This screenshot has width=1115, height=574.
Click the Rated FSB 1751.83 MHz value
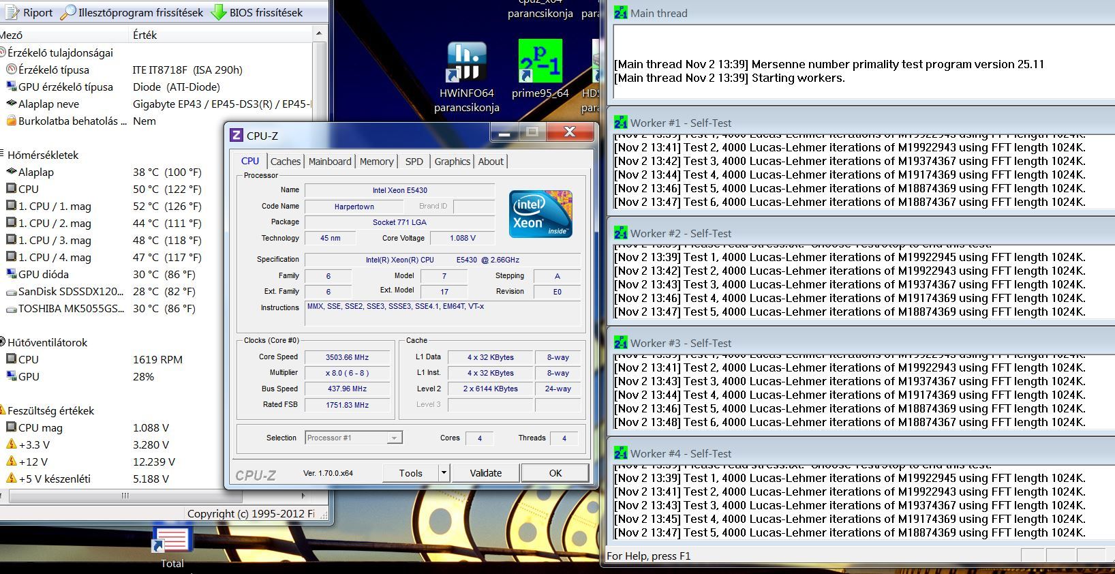348,405
